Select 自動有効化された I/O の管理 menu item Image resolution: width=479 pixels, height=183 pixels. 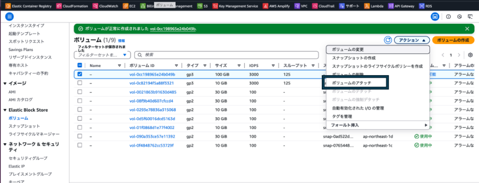tap(378, 108)
